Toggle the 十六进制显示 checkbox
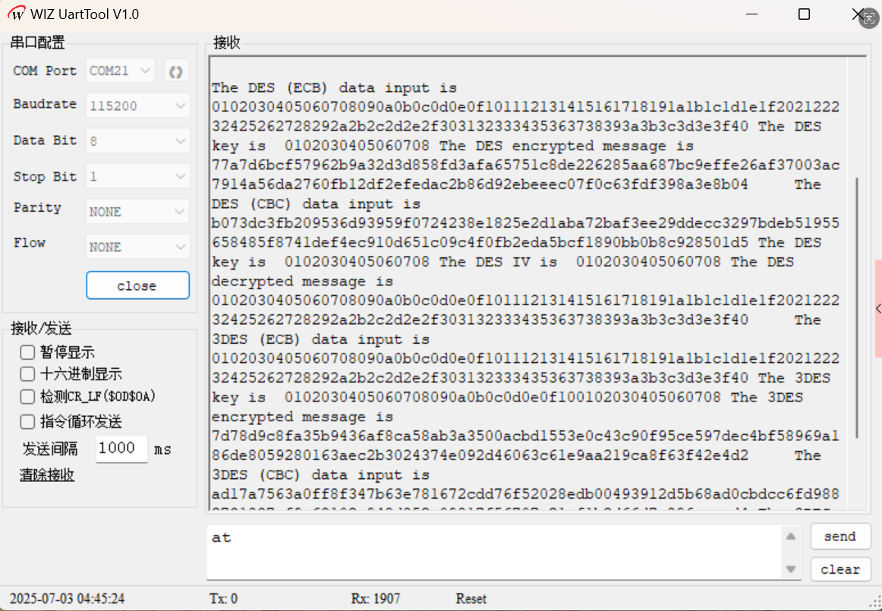Viewport: 882px width, 611px height. (x=28, y=374)
